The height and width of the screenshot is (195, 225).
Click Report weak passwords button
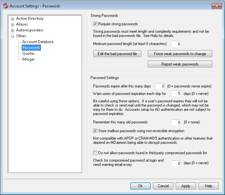click(180, 64)
